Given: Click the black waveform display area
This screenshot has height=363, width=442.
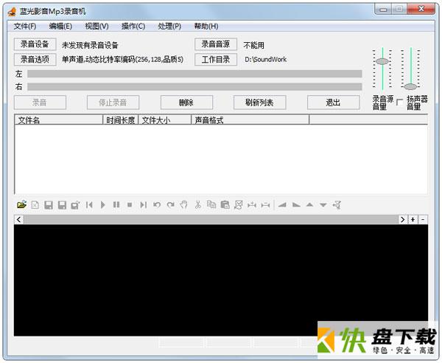Looking at the screenshot, I should [x=221, y=280].
